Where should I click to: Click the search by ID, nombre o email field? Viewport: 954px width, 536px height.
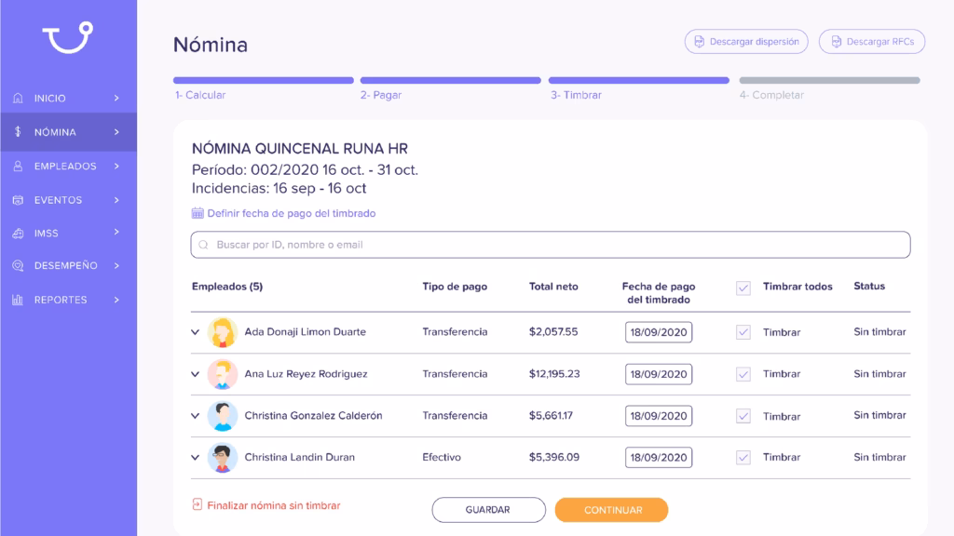[551, 245]
